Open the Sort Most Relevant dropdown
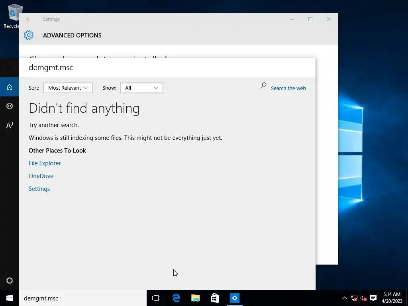The image size is (408, 306). click(x=68, y=88)
